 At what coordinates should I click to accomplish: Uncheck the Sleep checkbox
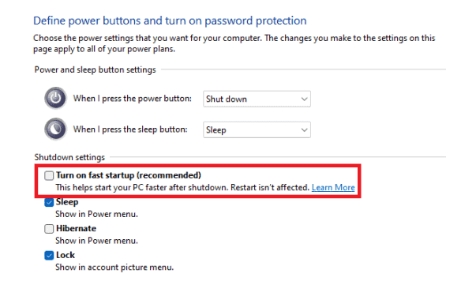click(49, 202)
